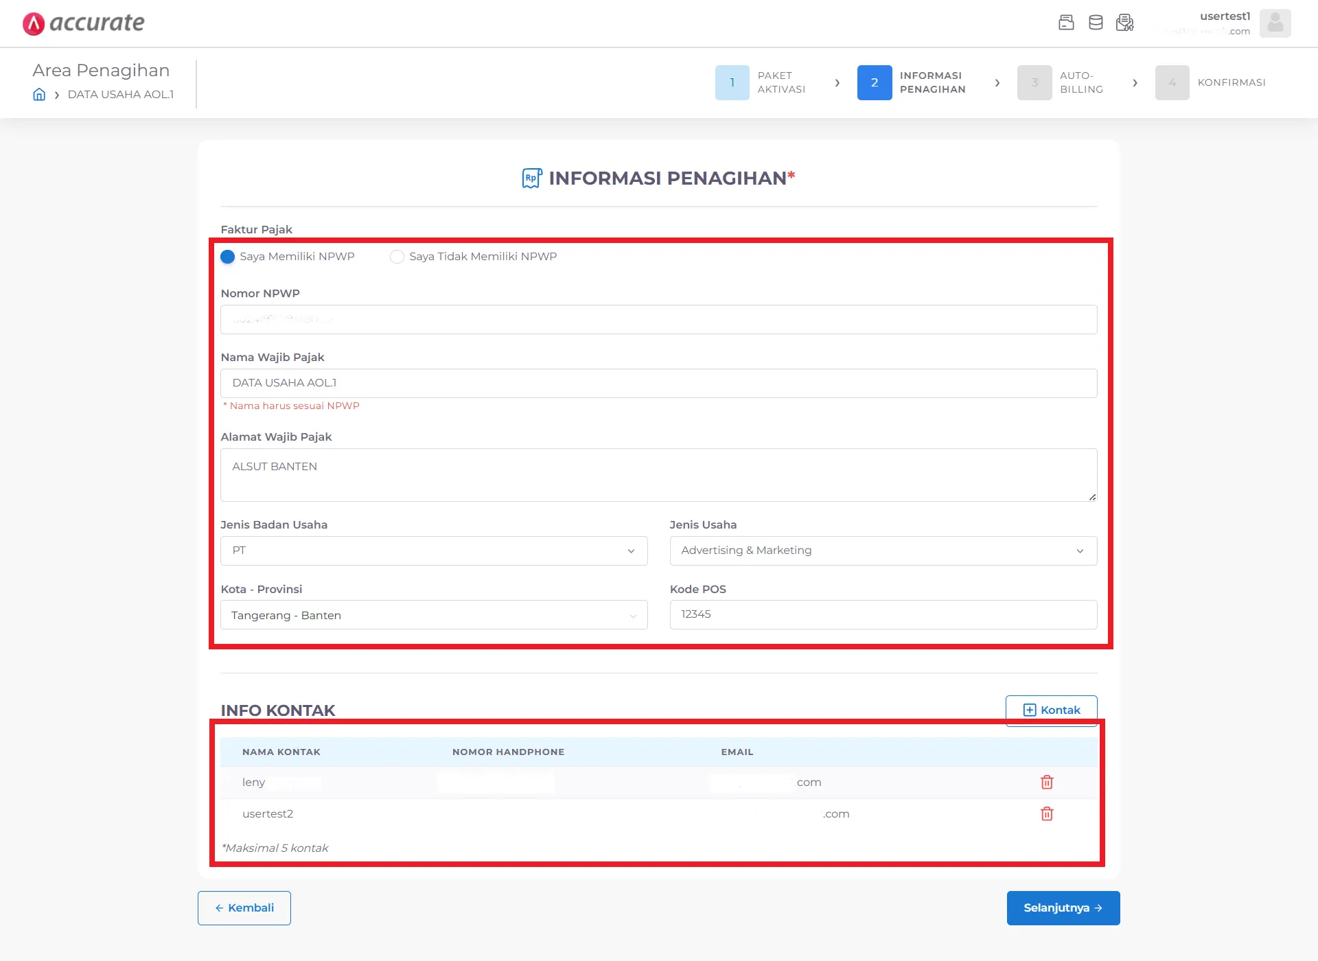Open the Jenis Usaha dropdown

pos(883,551)
